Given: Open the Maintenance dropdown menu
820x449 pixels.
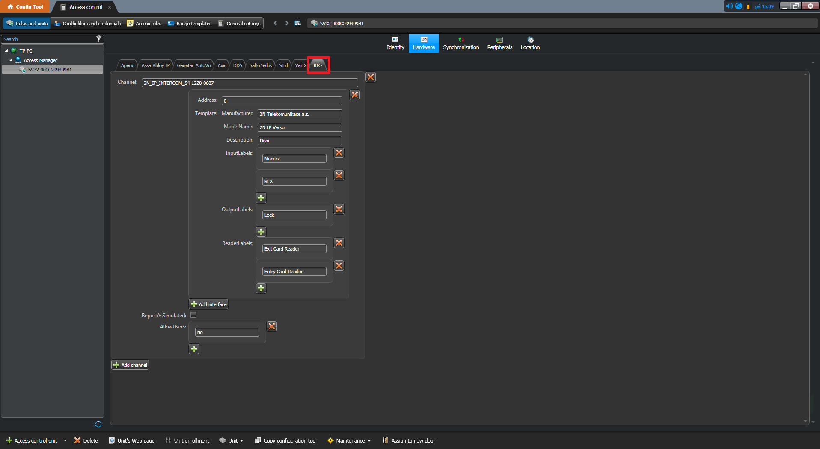Looking at the screenshot, I should coord(350,440).
